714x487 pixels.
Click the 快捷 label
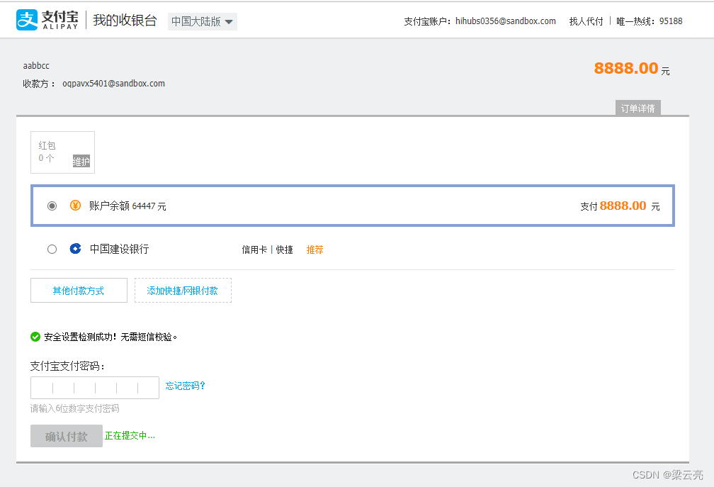(284, 250)
